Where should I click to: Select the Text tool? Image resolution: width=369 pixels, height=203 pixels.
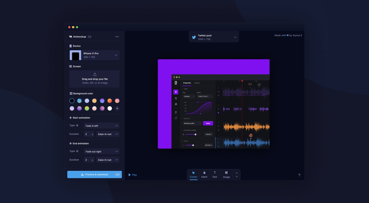[x=215, y=175]
